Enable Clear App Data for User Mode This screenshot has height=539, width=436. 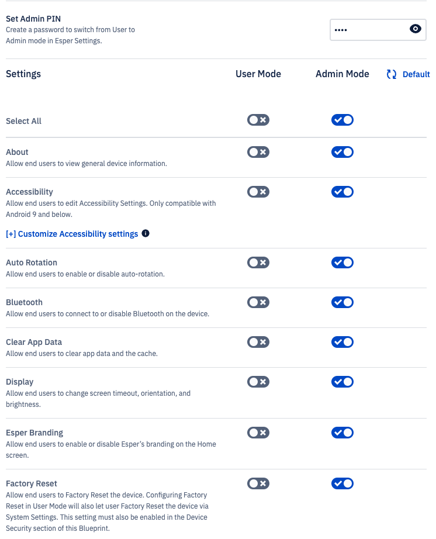258,342
